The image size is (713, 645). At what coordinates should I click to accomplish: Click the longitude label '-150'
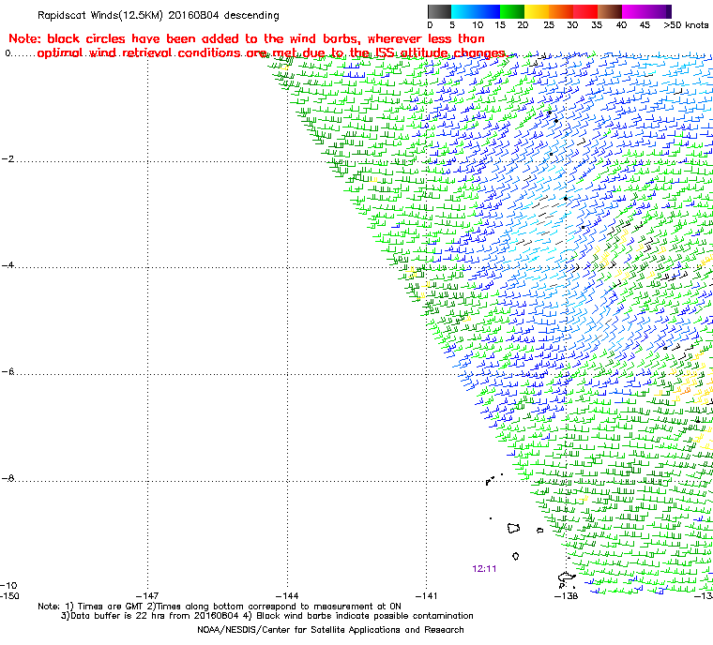[x=9, y=596]
